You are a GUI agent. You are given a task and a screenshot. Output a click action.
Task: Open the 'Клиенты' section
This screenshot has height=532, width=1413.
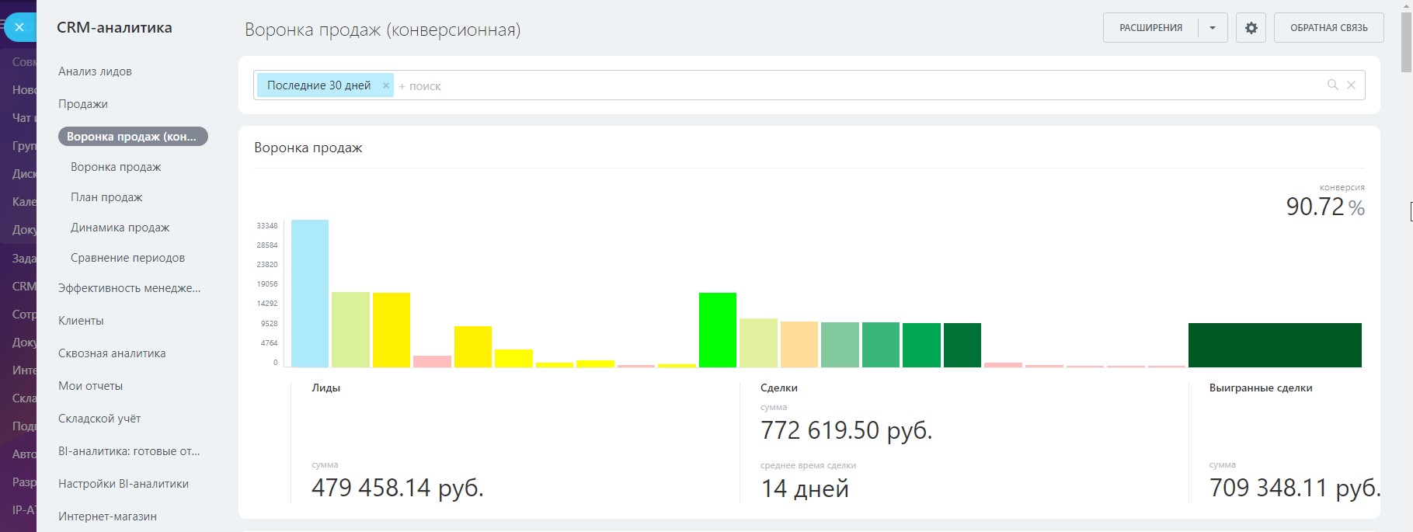click(x=81, y=321)
